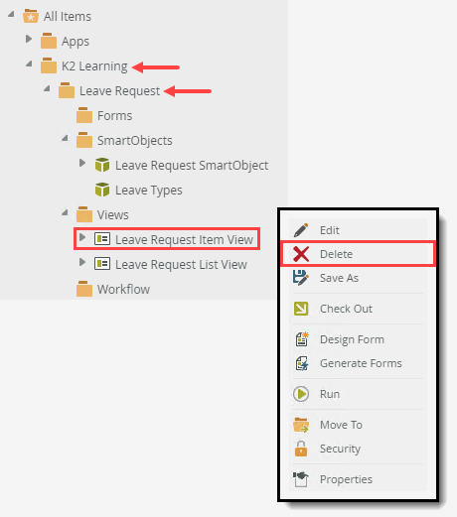Click the Save As floppy disk icon

pos(301,278)
